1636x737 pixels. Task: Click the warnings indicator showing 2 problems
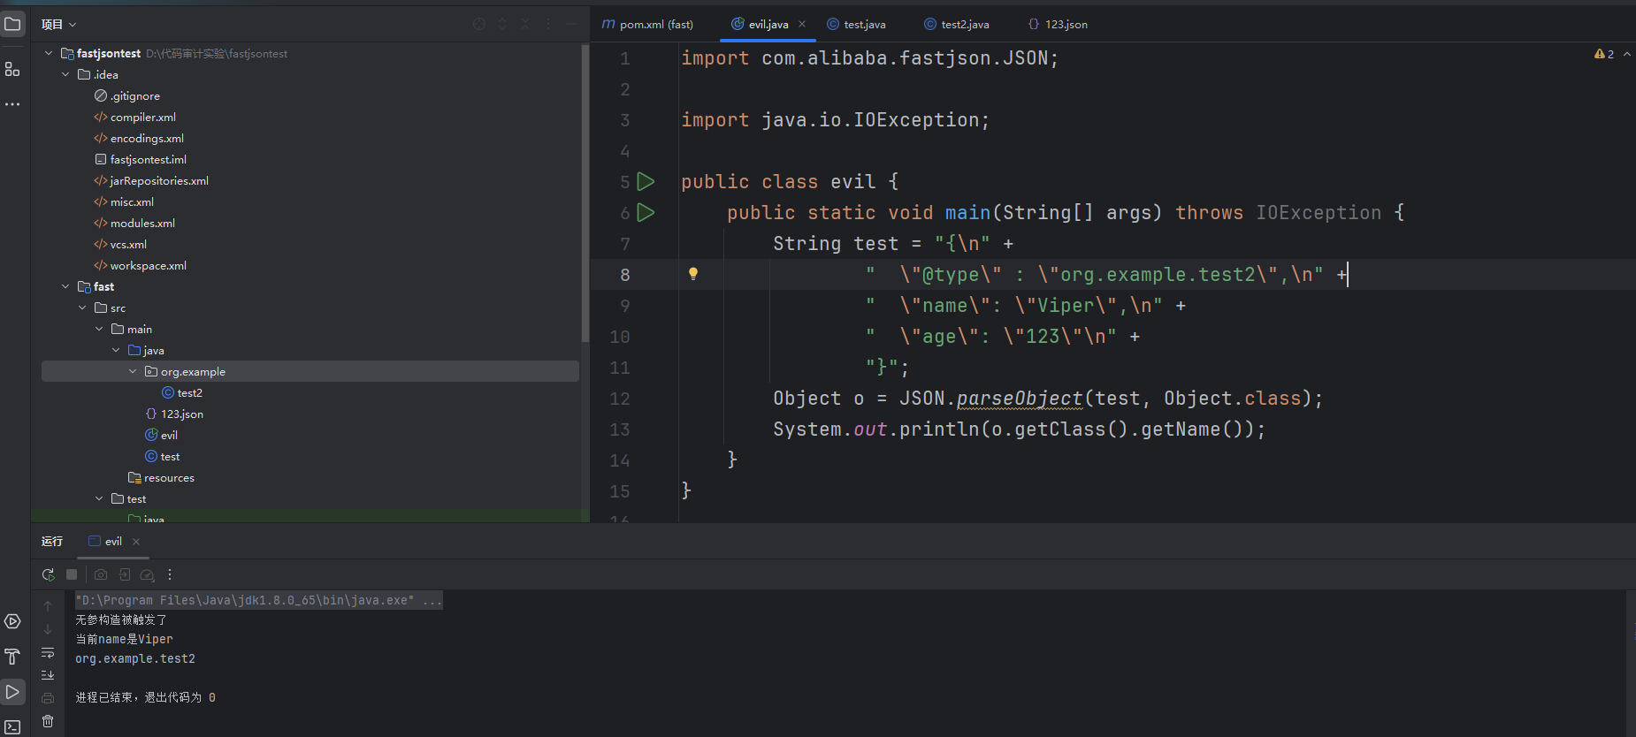(1604, 55)
